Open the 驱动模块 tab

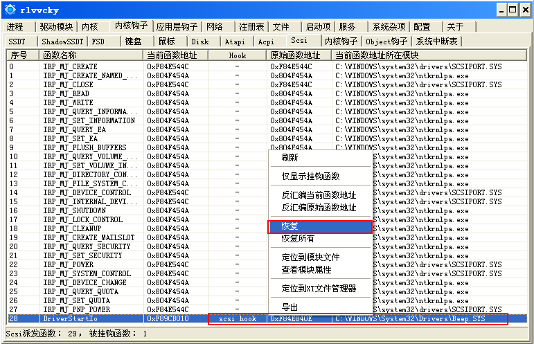[x=56, y=27]
